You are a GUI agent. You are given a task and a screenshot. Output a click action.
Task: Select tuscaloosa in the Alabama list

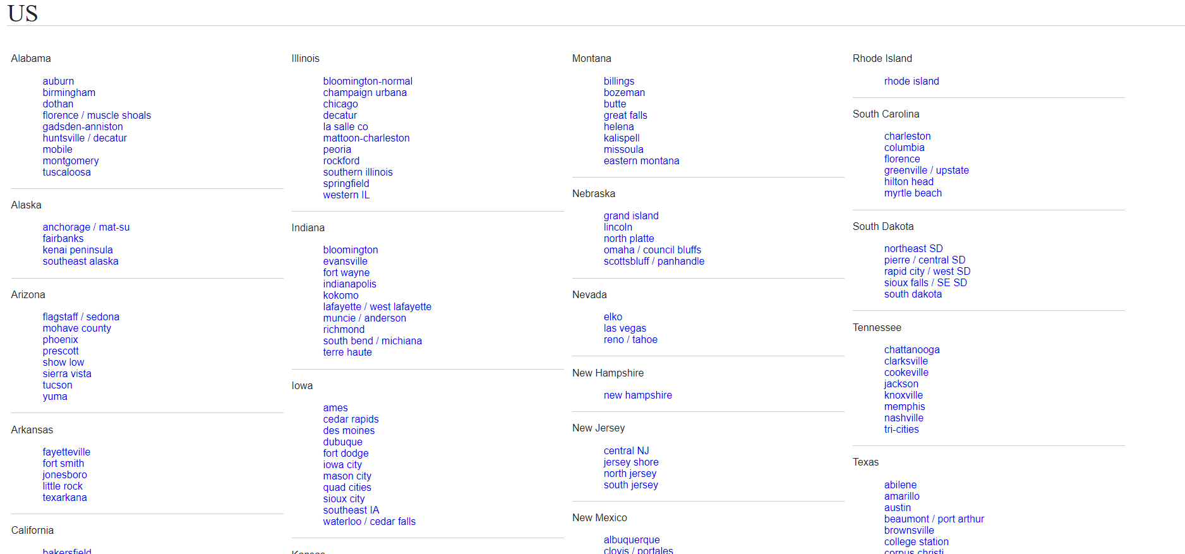point(66,172)
